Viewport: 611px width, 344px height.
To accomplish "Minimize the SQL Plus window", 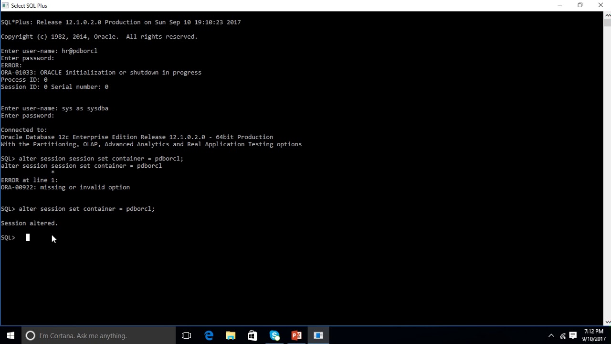I will tap(560, 5).
